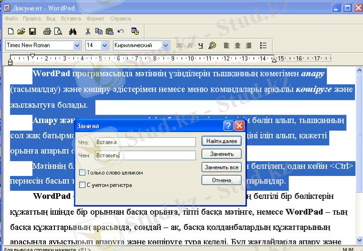Click the Open file folder icon

21,32
